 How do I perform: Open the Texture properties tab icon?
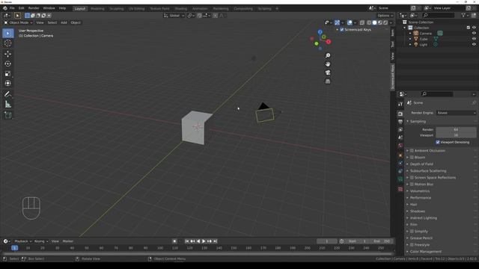(x=400, y=189)
